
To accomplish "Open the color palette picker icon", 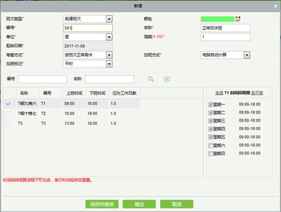I will point(238,19).
